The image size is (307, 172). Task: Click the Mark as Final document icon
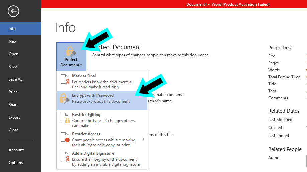pos(65,79)
